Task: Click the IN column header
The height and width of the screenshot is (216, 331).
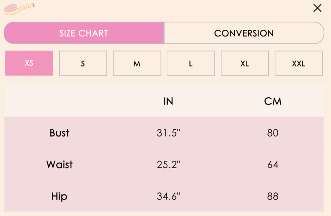Action: pyautogui.click(x=168, y=101)
